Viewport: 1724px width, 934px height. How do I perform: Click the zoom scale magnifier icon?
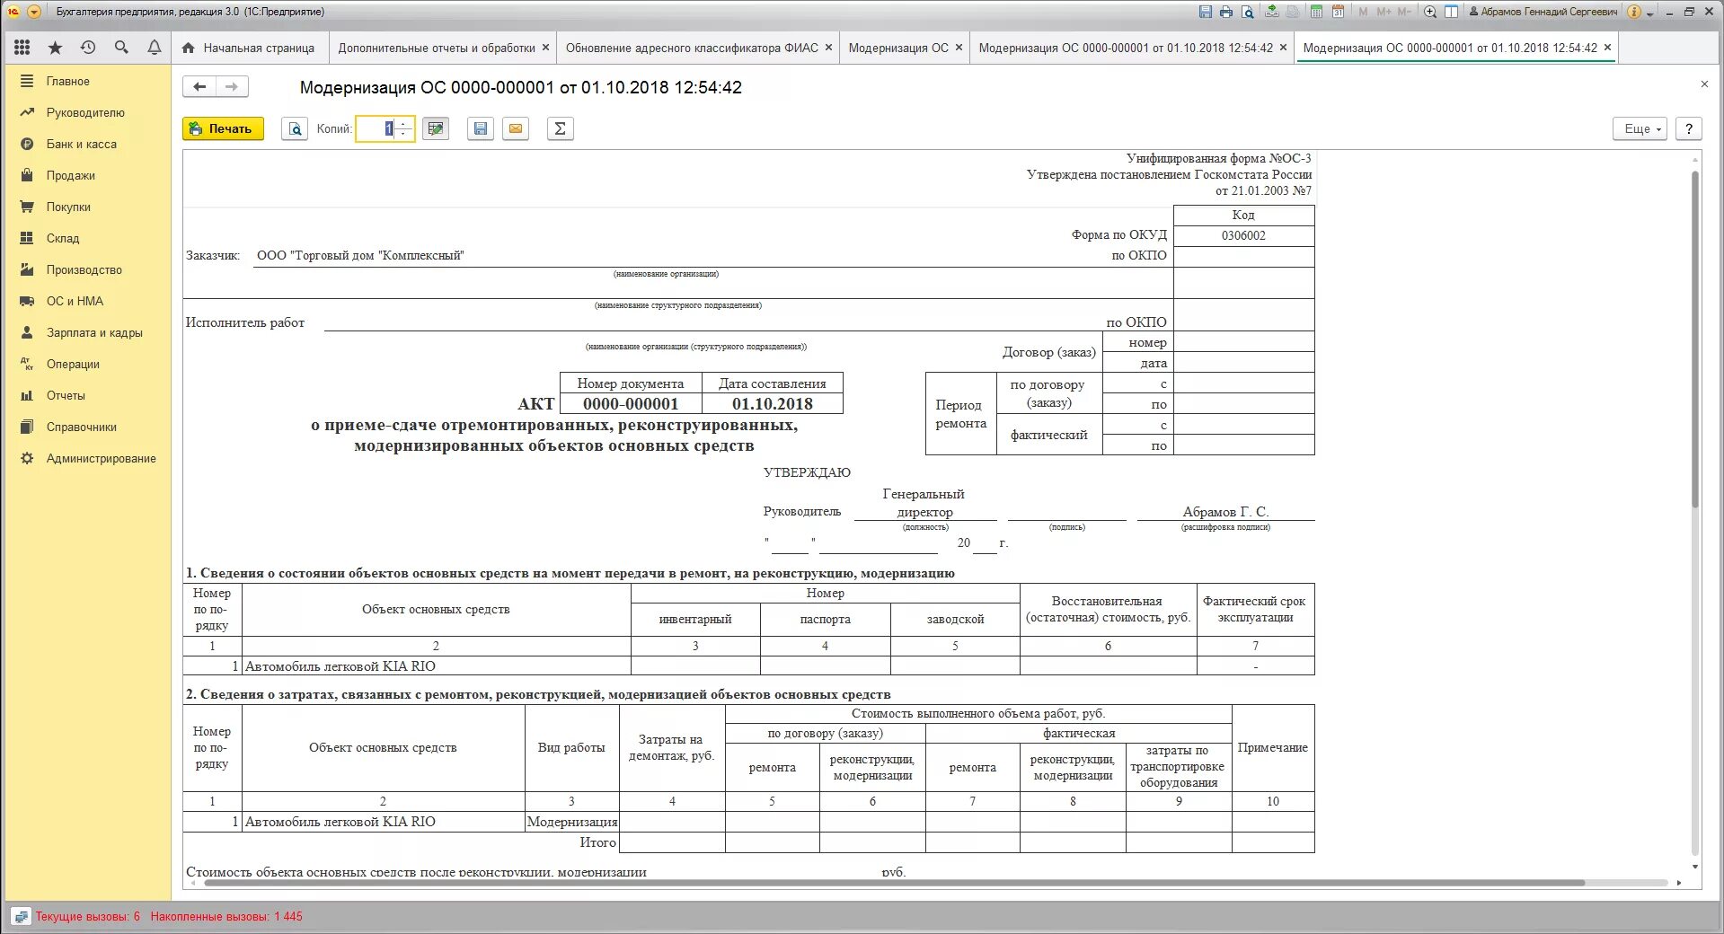[x=1430, y=12]
